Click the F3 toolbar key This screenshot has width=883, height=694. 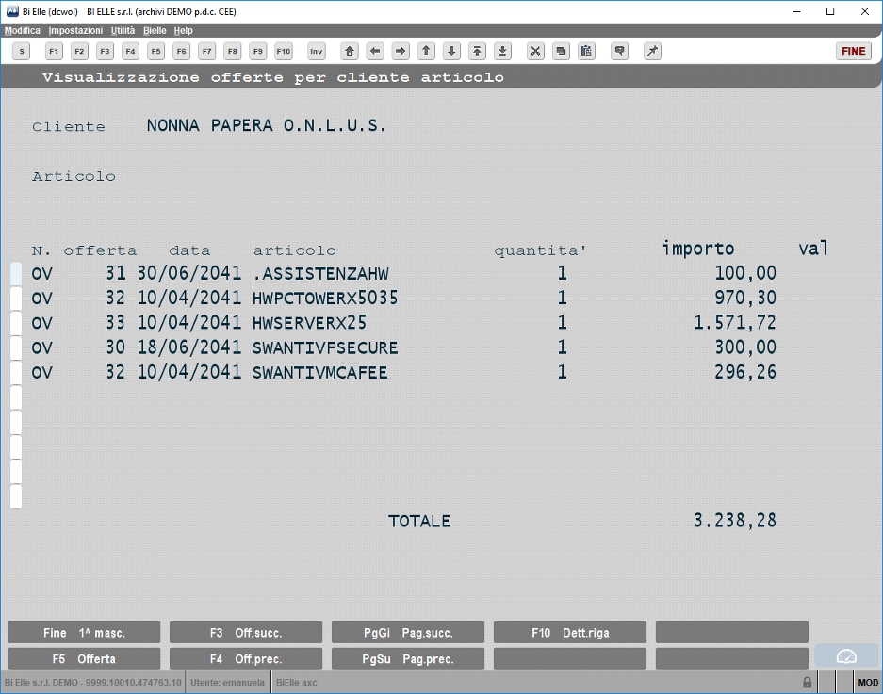coord(105,51)
